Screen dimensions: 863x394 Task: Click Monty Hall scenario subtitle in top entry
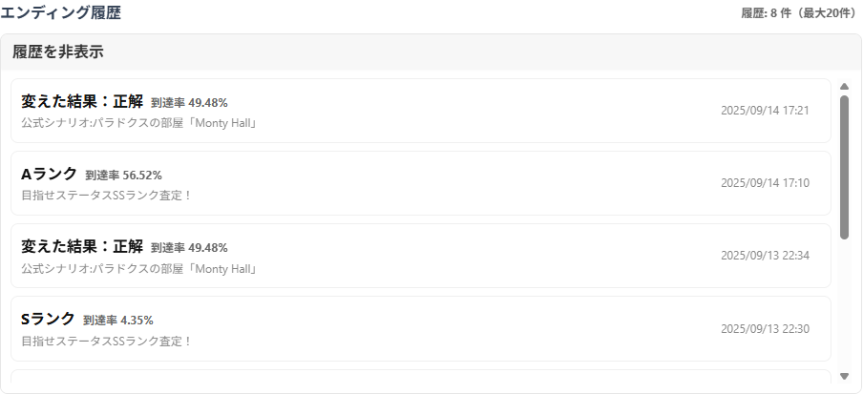coord(139,123)
